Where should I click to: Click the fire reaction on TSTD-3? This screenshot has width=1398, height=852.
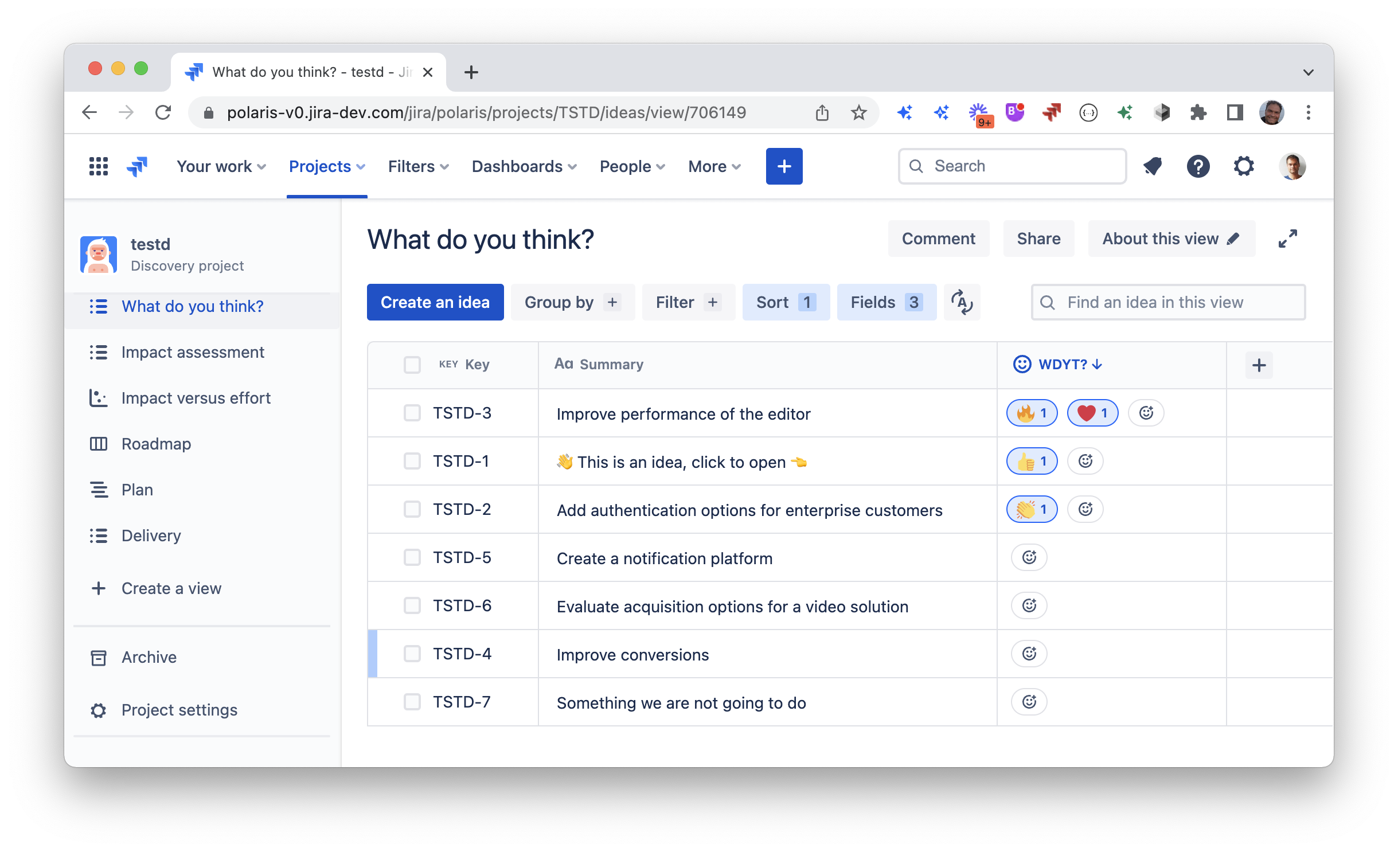pos(1032,413)
